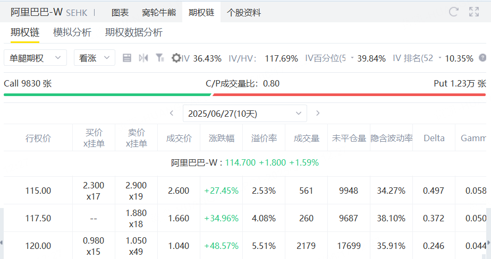Sort by 行权价 column header
The height and width of the screenshot is (259, 491).
pyautogui.click(x=38, y=138)
